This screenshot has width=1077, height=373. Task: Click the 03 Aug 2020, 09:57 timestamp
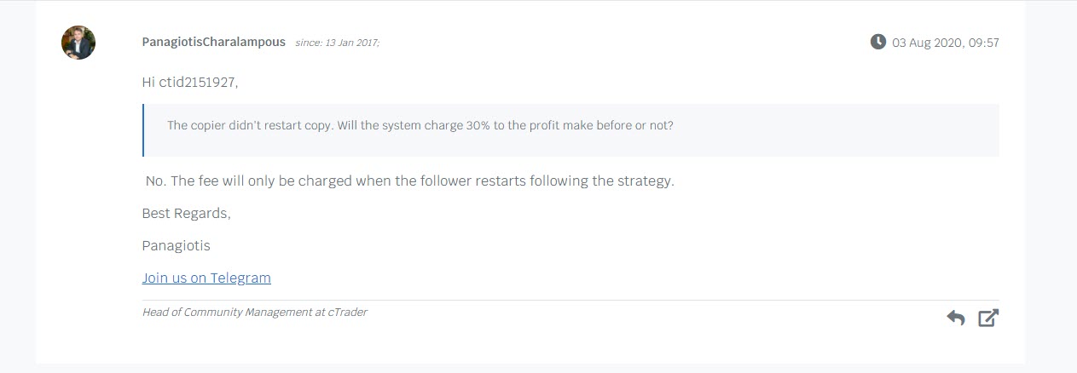coord(946,43)
